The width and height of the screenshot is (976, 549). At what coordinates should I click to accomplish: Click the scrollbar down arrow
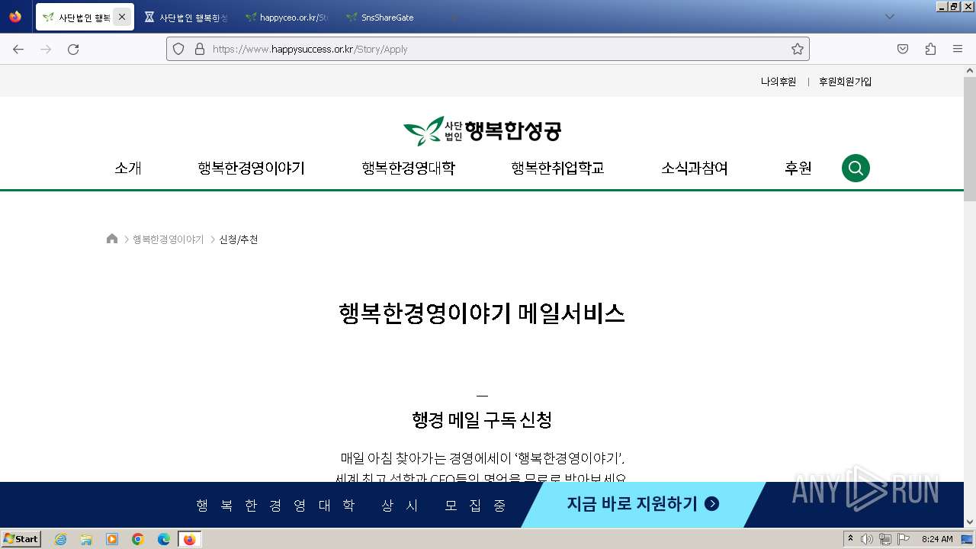(970, 522)
